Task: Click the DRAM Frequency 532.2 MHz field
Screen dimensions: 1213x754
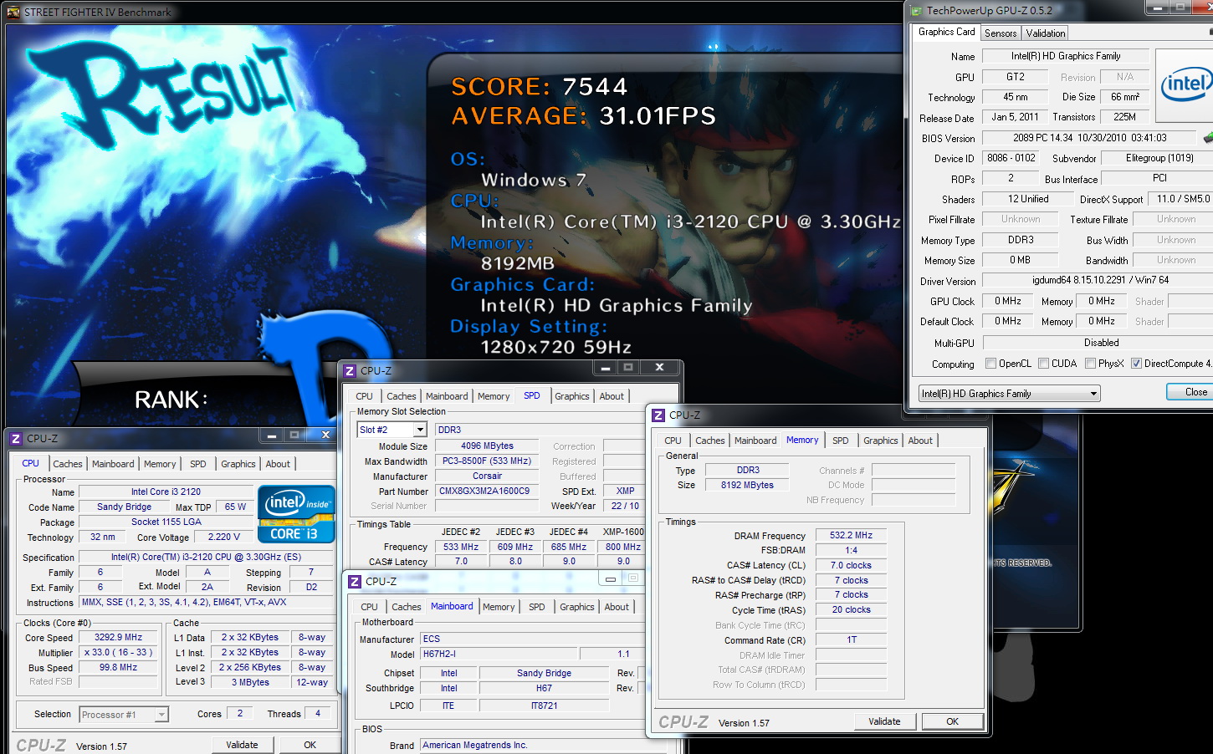Action: (851, 535)
